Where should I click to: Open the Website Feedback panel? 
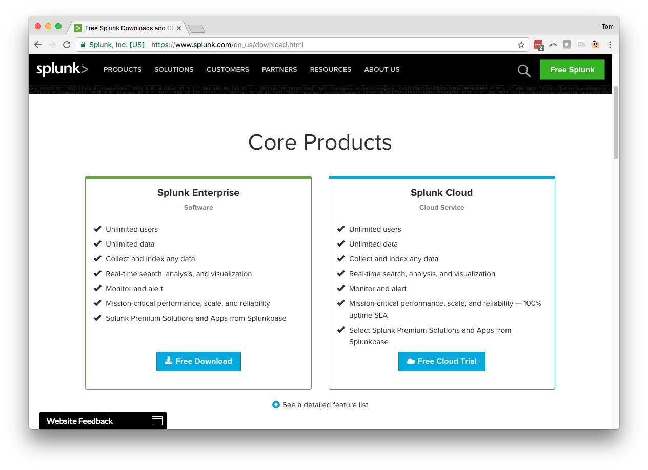[x=79, y=421]
